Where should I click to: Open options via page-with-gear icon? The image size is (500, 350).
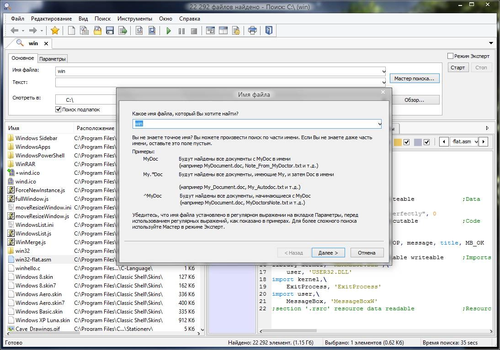236,31
